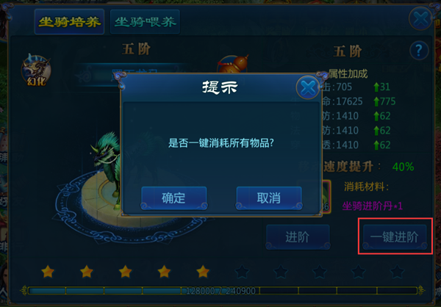The image size is (441, 307).
Task: Click the fifth gold star
Action: tap(203, 271)
